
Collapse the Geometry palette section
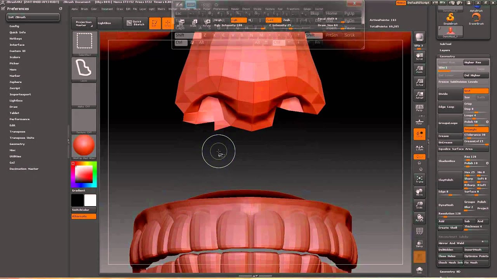point(447,56)
